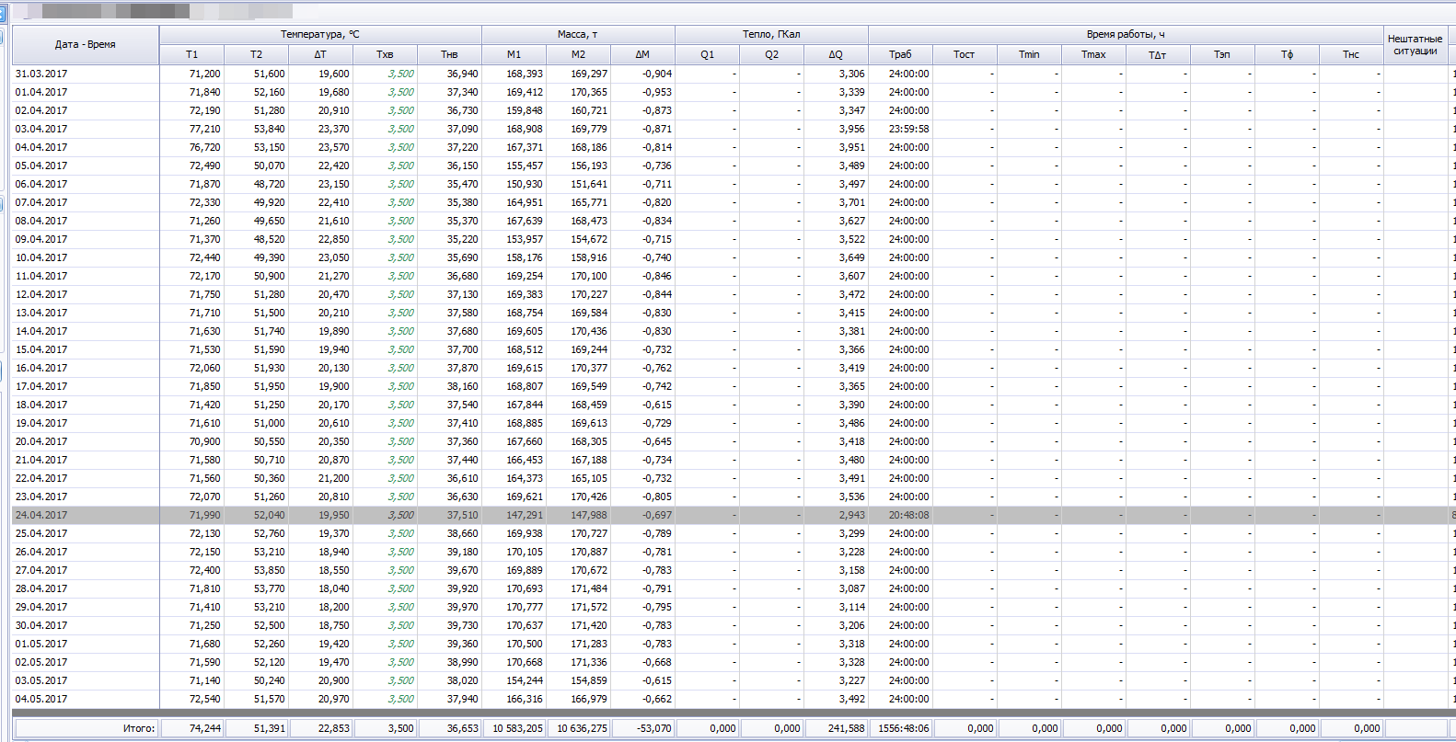Select the Tmax column header
Viewport: 1456px width, 742px height.
click(1093, 54)
